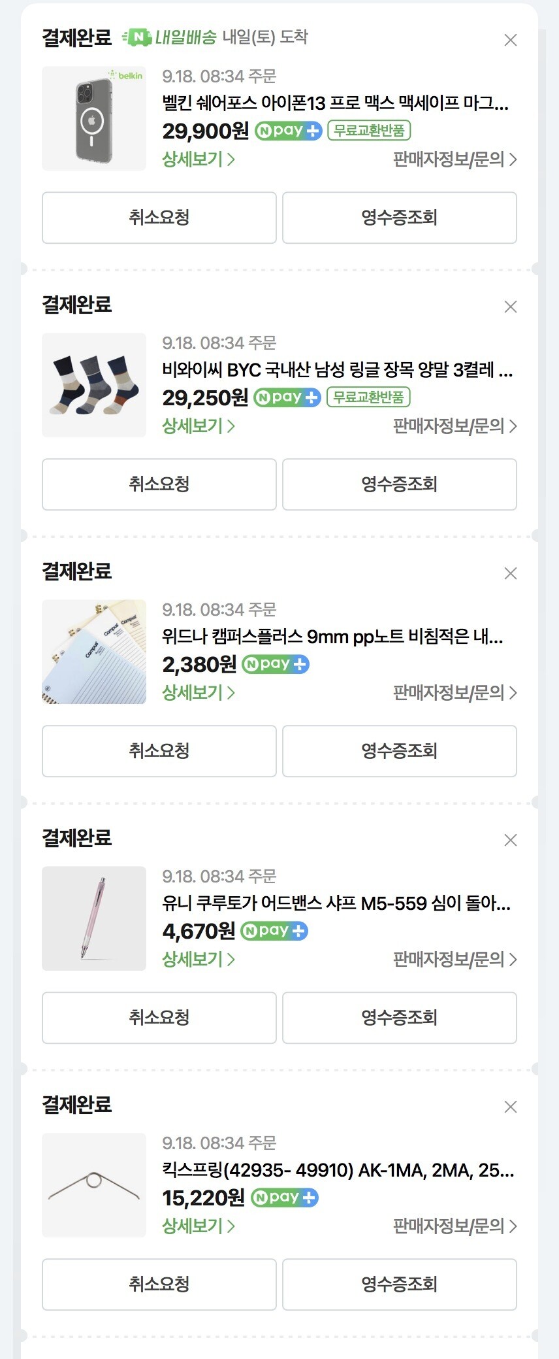Tap the 내일배송 delivery truck icon
559x1359 pixels.
137,37
